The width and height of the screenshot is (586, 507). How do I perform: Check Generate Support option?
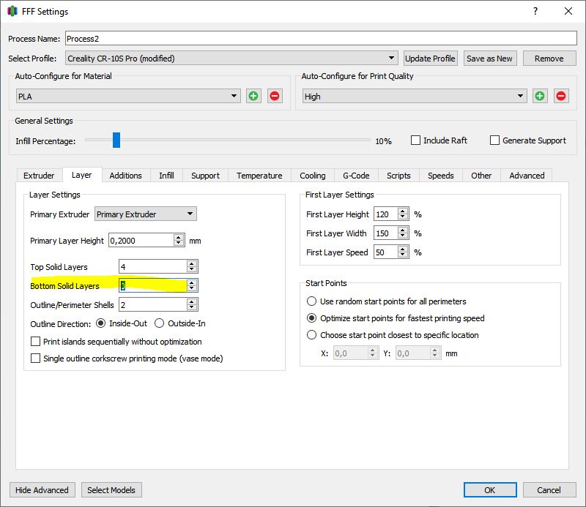(494, 140)
